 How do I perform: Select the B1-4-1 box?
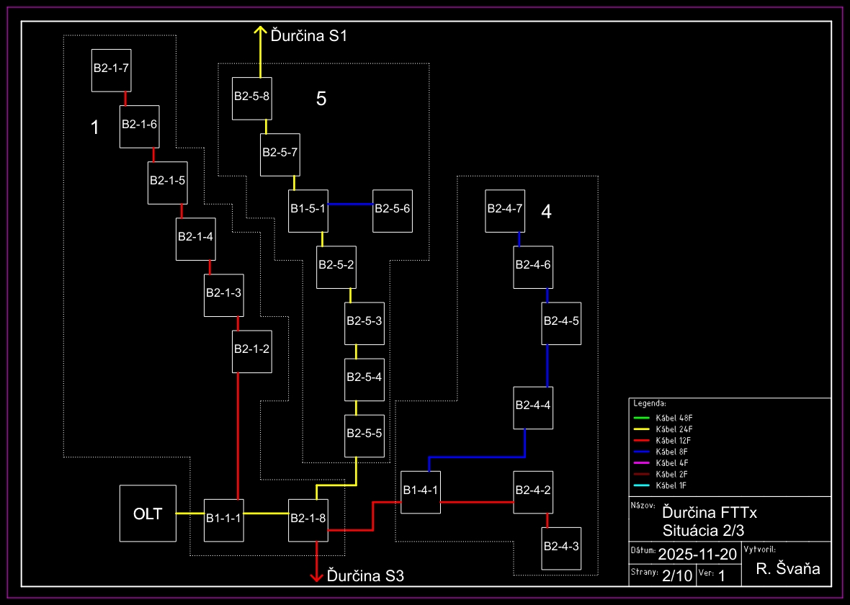point(421,492)
